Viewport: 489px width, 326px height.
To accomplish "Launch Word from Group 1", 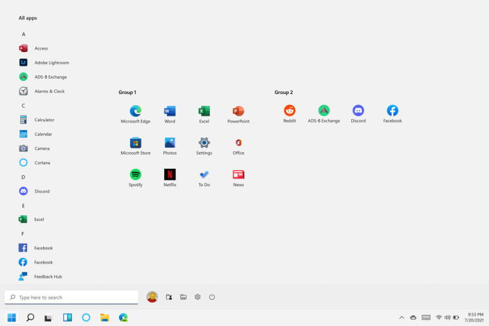I will (170, 114).
